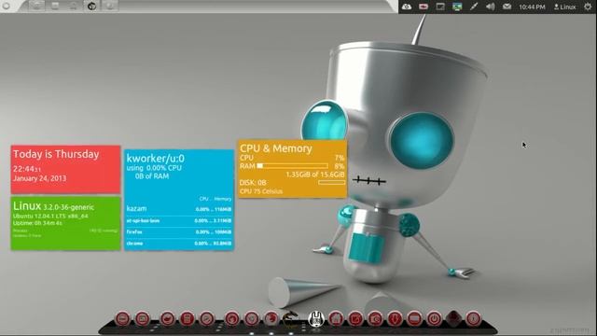Click the cloud icon in the system tray
Viewport: 597px width, 336px height.
point(407,7)
